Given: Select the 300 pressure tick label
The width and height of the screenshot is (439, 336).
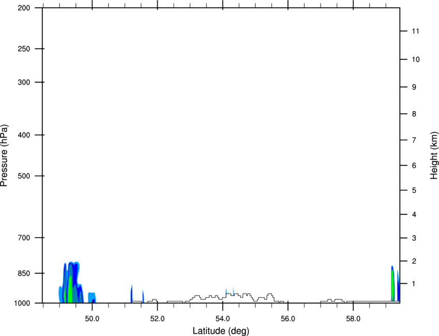Looking at the screenshot, I should (x=24, y=82).
